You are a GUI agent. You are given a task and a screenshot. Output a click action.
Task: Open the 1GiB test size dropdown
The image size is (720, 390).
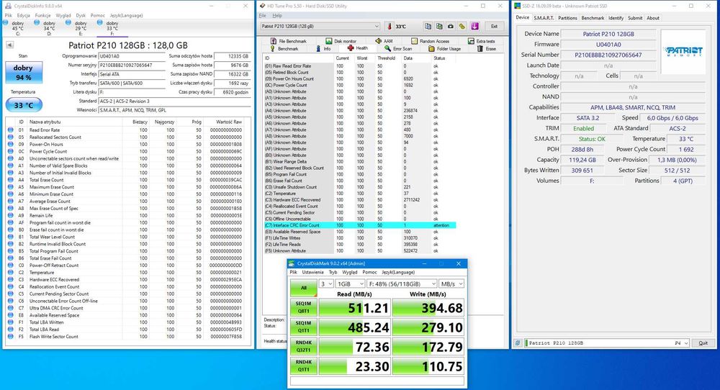tap(350, 284)
